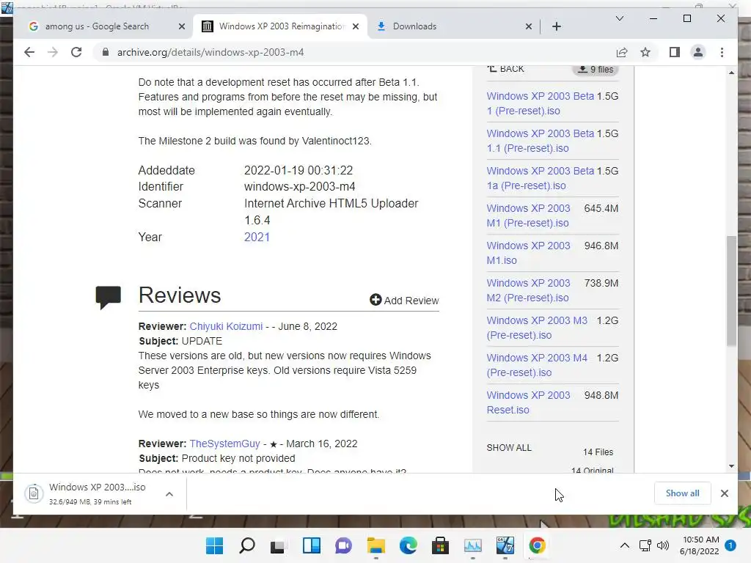Screen dimensions: 751x563
Task: Reload the archive.org page
Action: point(76,52)
